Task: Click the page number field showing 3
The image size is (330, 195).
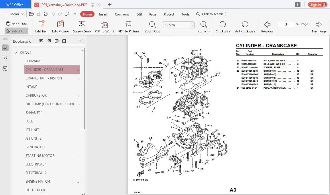Action: (286, 24)
